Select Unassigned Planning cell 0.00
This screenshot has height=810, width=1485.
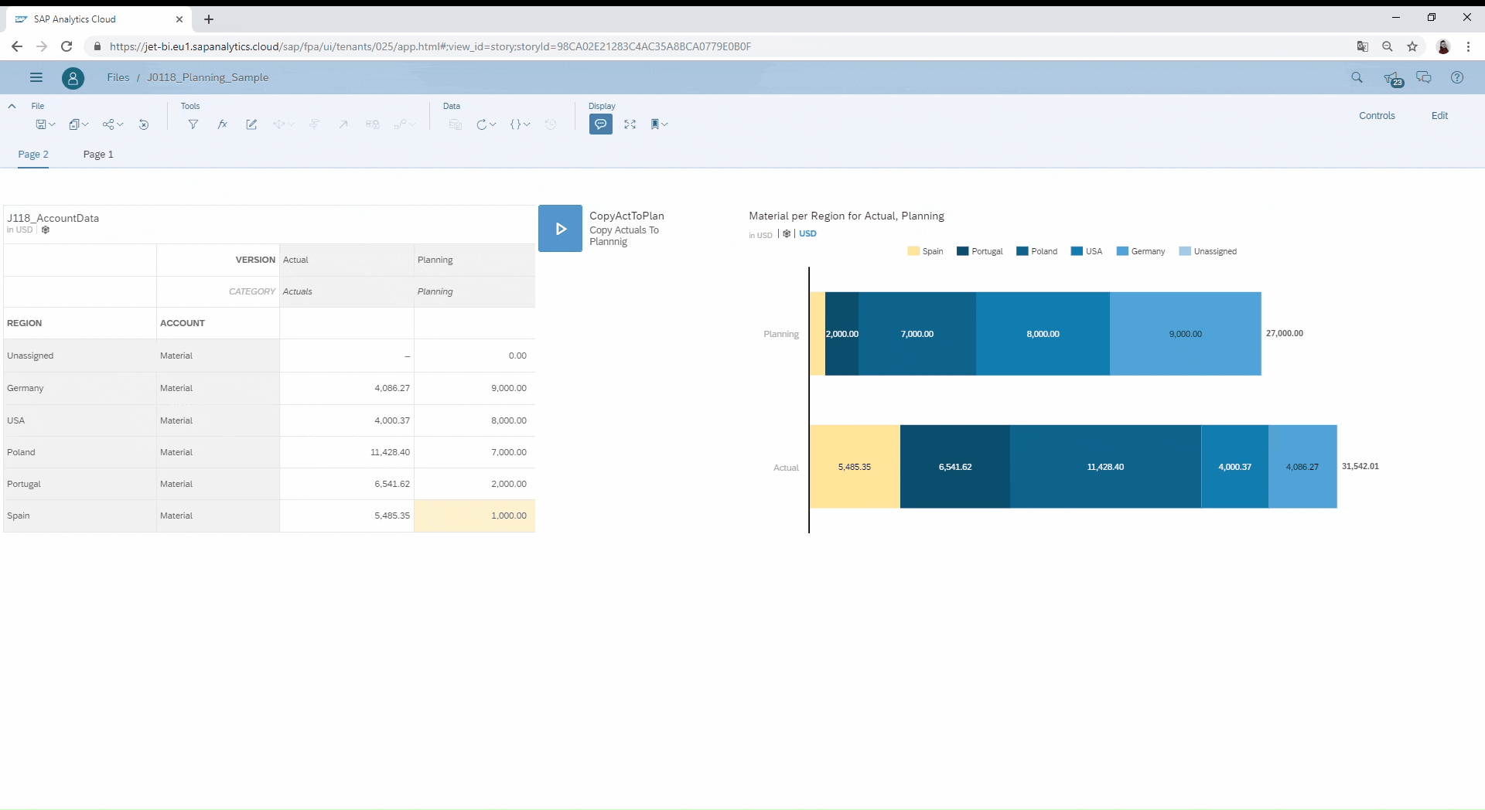[x=474, y=356]
